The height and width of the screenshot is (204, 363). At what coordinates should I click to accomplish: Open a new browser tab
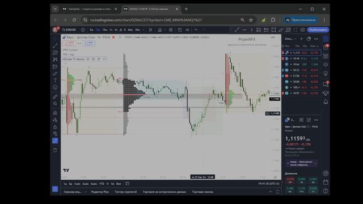(x=186, y=9)
